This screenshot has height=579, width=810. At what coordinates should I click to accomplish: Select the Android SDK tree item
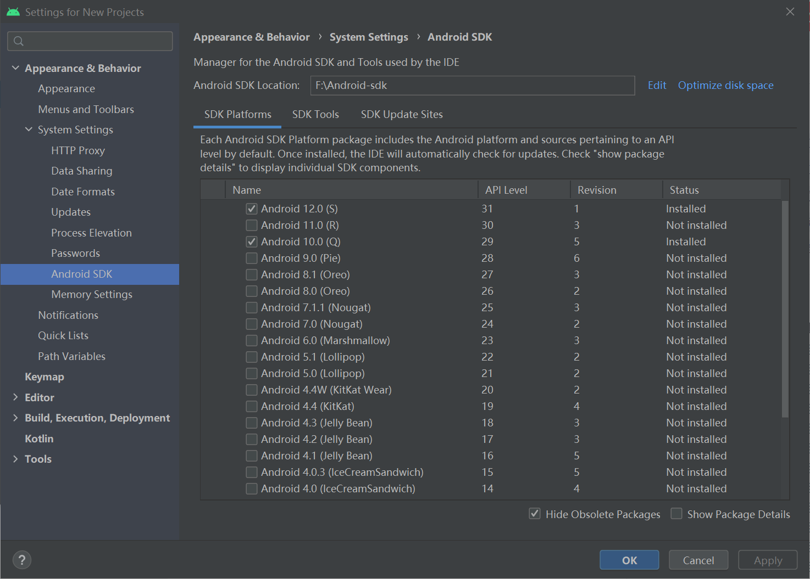(x=90, y=274)
